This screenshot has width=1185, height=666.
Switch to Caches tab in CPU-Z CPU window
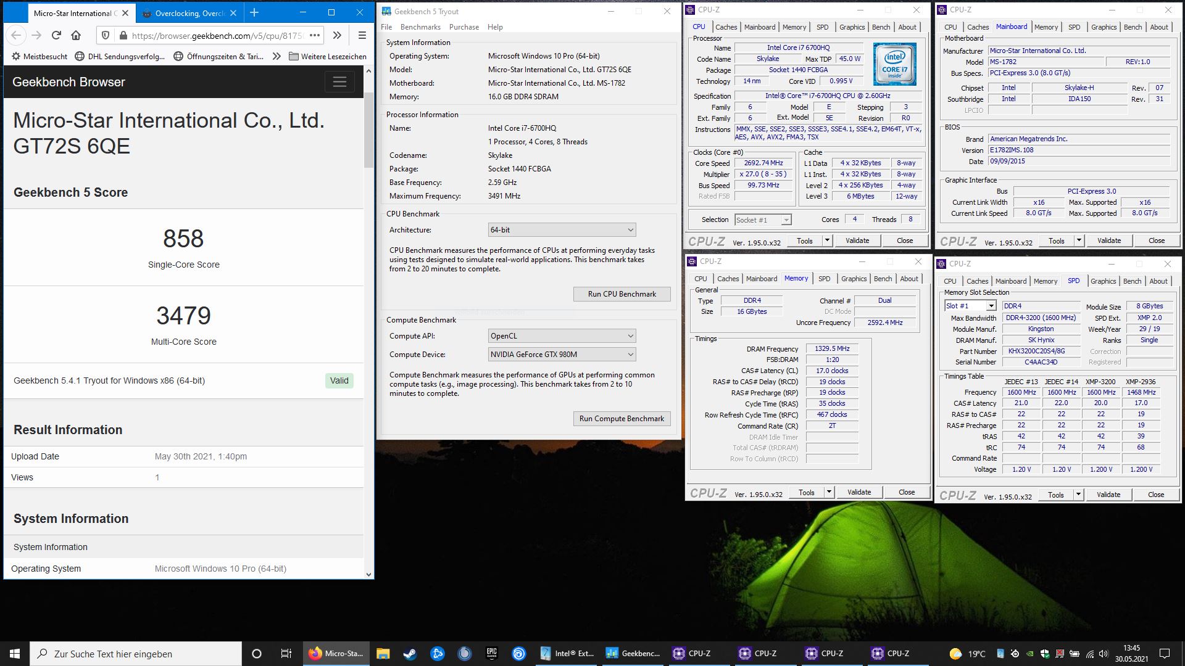click(726, 27)
